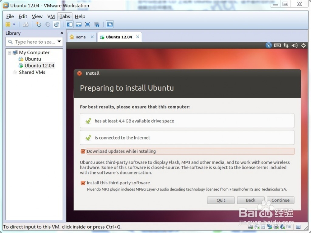Click the Unity mode toolbar icon
311x233 pixels.
coord(97,24)
